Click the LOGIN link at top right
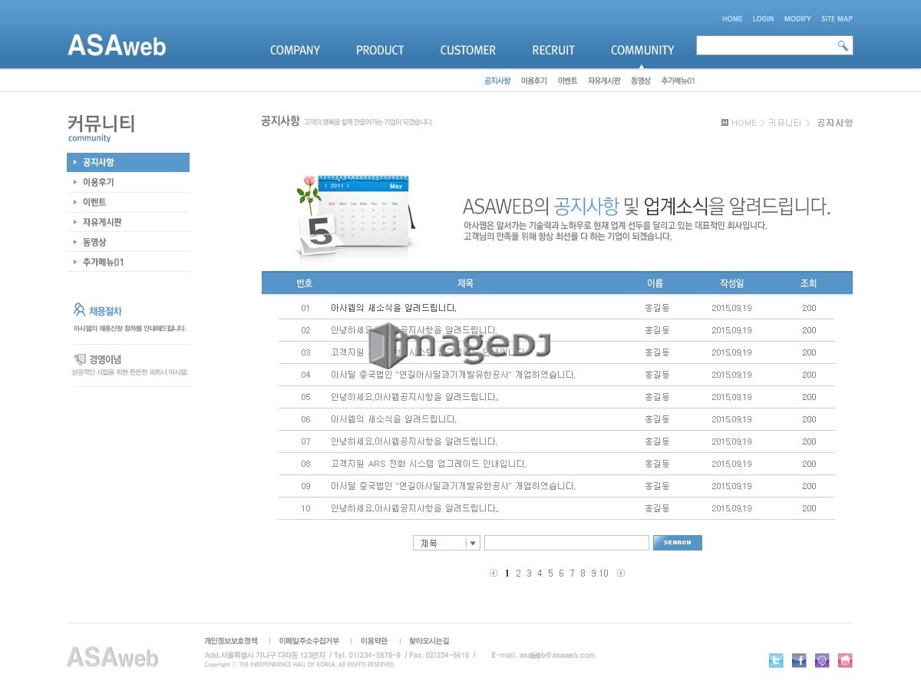The height and width of the screenshot is (691, 921). [x=763, y=19]
